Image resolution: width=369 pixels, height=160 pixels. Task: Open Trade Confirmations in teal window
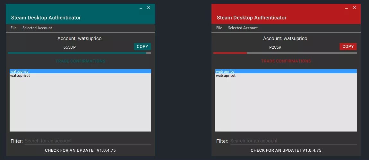click(x=80, y=61)
